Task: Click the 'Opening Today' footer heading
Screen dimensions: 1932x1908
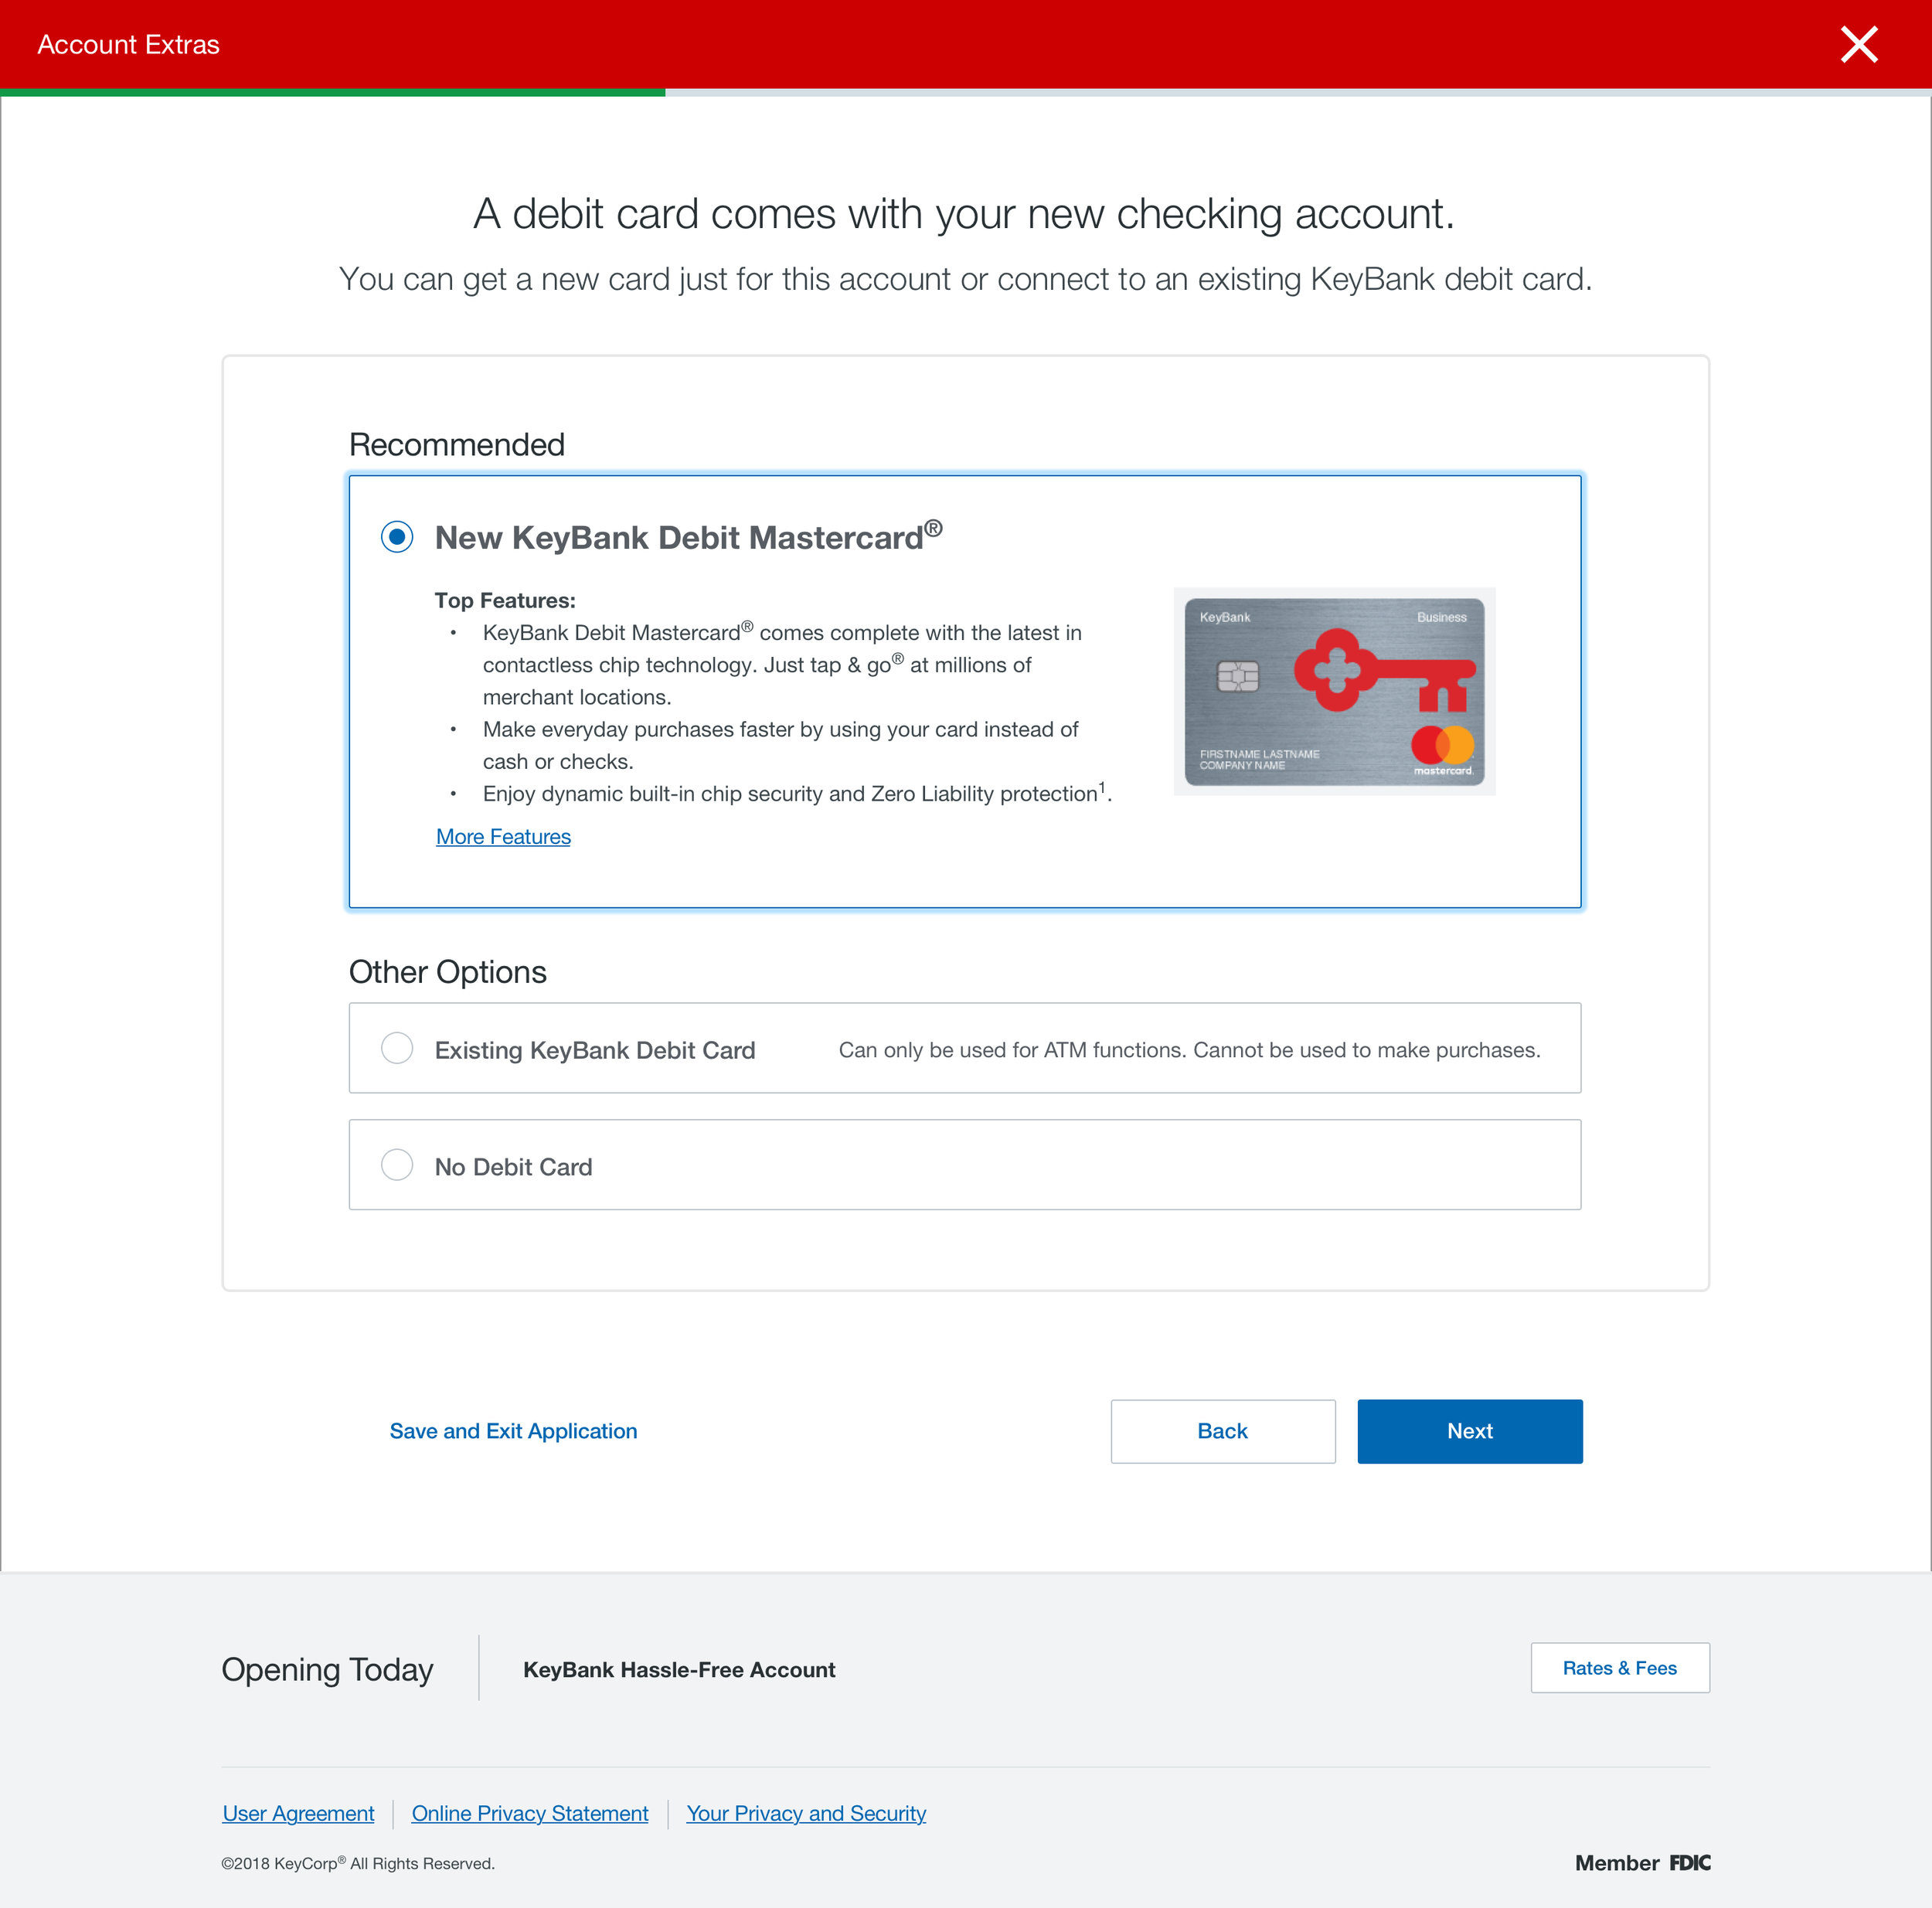Action: (327, 1669)
